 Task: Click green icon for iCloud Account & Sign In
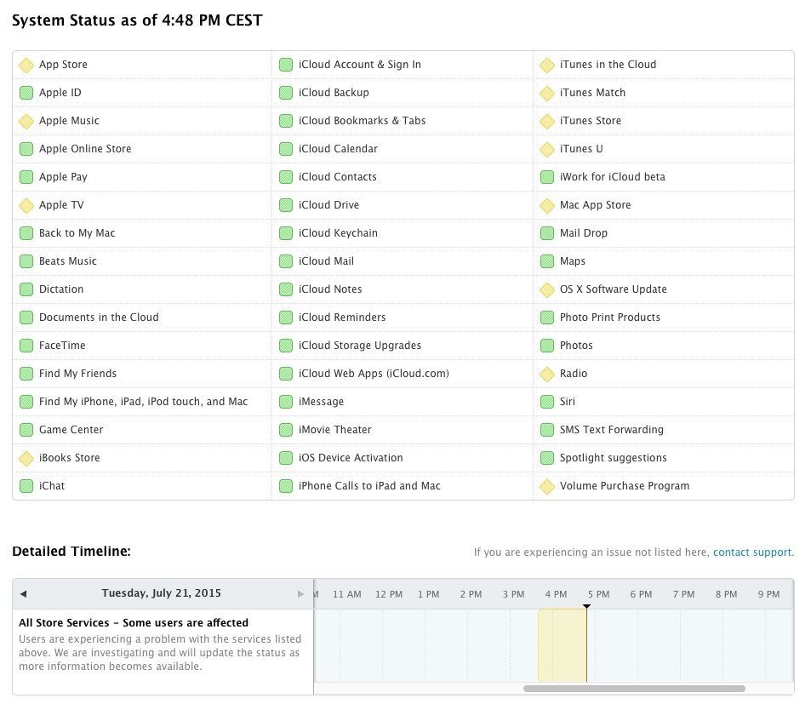(285, 66)
